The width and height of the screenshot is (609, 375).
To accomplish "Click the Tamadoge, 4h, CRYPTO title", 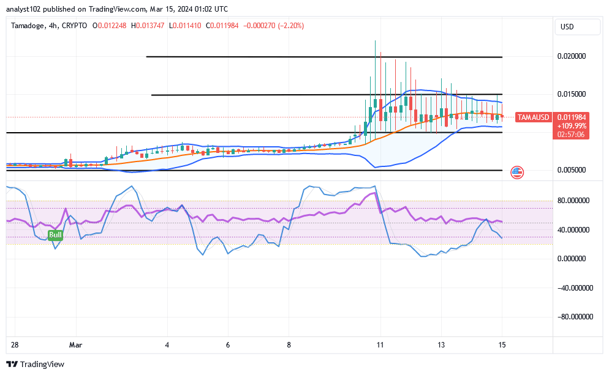I will 49,26.
